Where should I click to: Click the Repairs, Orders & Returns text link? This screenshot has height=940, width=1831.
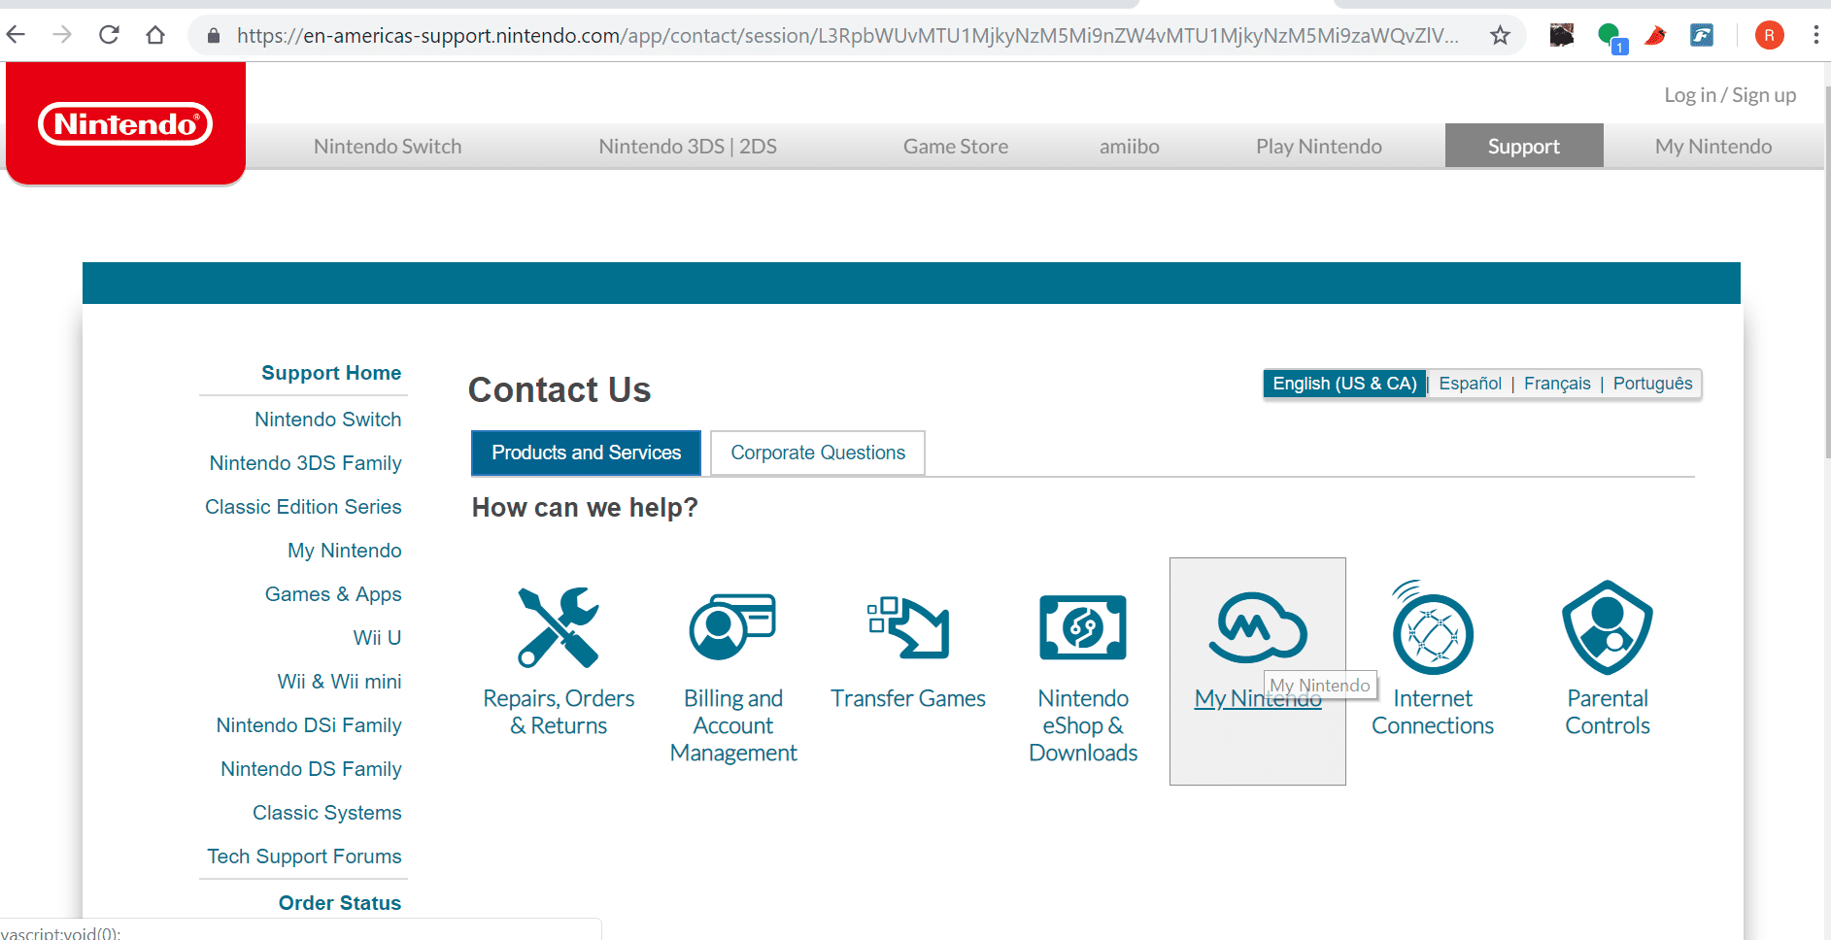tap(559, 712)
